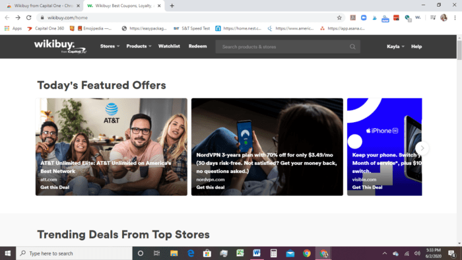
Task: Click the Zoom extension icon in Chrome toolbar
Action: [x=364, y=18]
